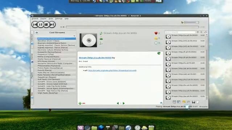Screen dimensions: 232x130
Task: Select Proton Radio [House/Dance] stream
Action: (50, 68)
